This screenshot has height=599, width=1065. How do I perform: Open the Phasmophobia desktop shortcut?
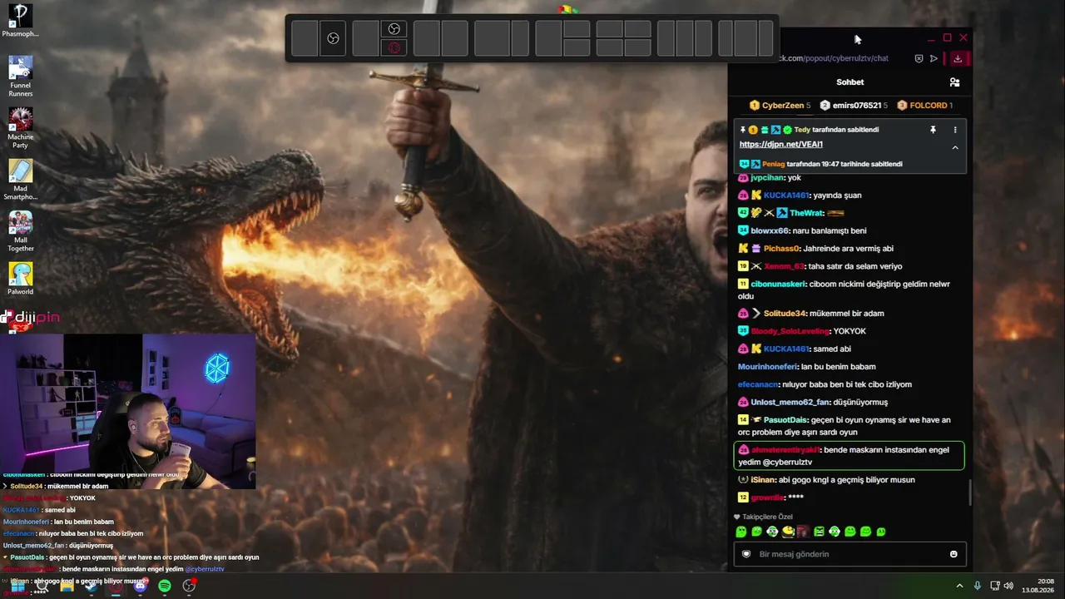pos(20,21)
